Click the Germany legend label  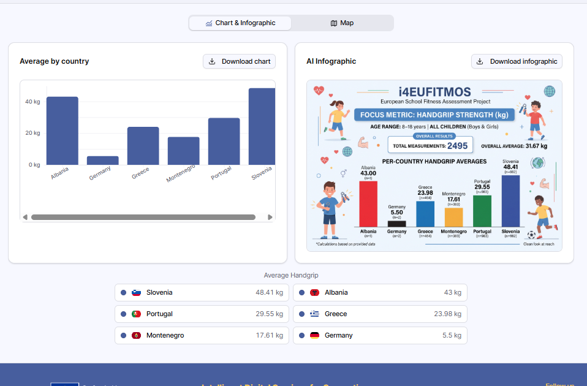coord(339,335)
